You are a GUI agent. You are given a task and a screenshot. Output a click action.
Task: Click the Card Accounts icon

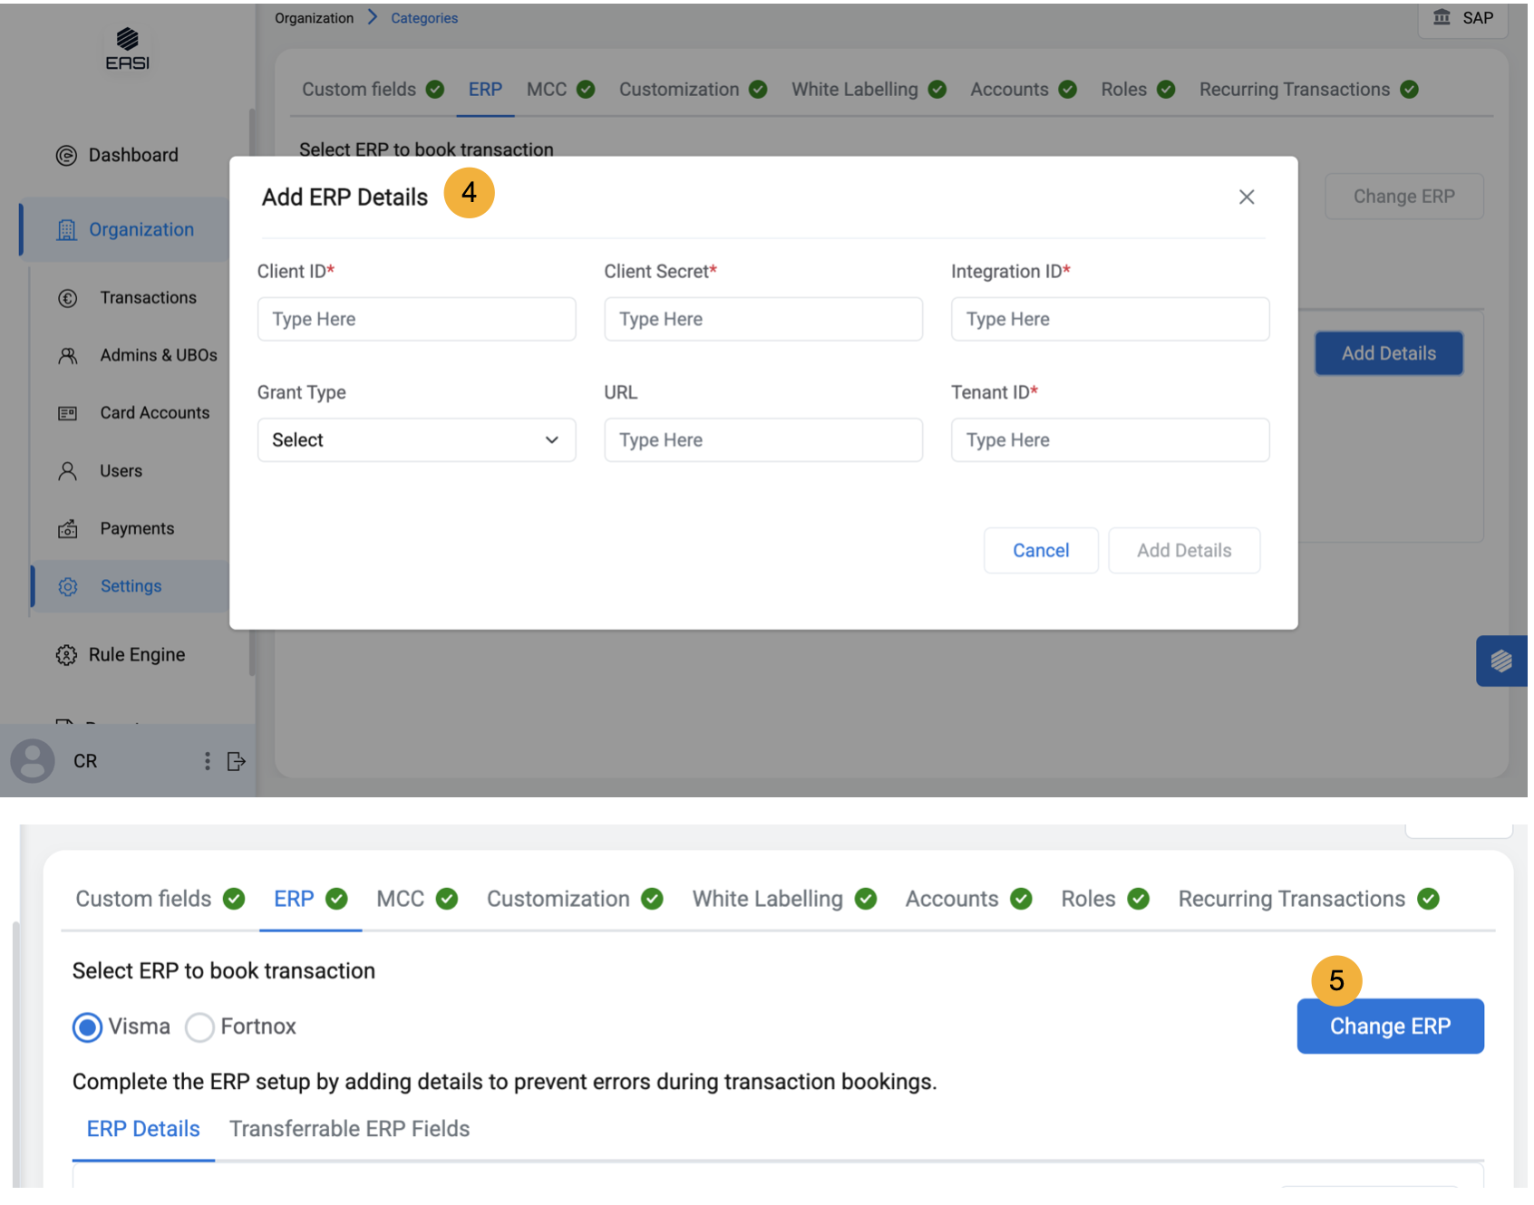point(68,413)
